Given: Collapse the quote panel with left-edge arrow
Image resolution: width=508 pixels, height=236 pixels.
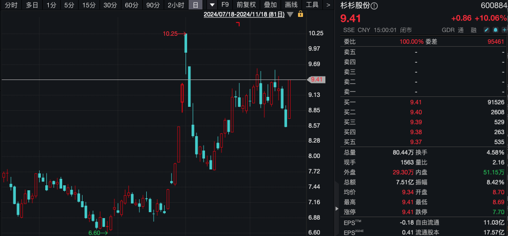Looking at the screenshot, I should pos(336,209).
